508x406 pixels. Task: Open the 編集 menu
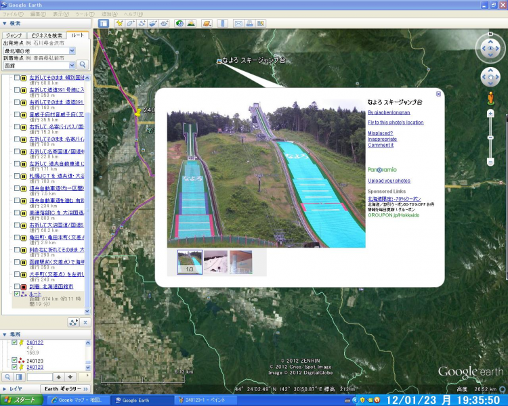(38, 14)
